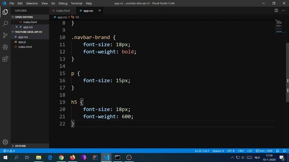Open the Go menu
289x162 pixels.
(x=53, y=3)
